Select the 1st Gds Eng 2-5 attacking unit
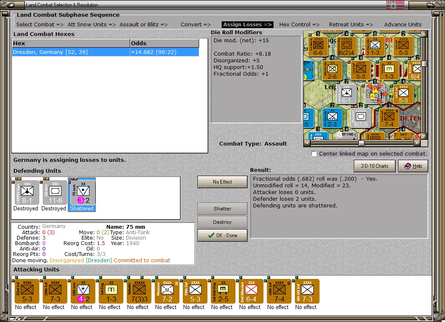The width and height of the screenshot is (445, 322). (x=223, y=291)
